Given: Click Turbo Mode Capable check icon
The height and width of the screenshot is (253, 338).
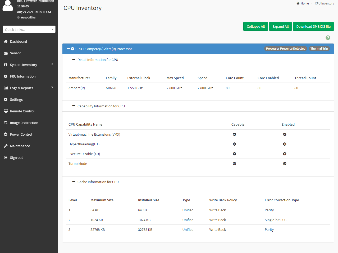Looking at the screenshot, I should coord(234,164).
